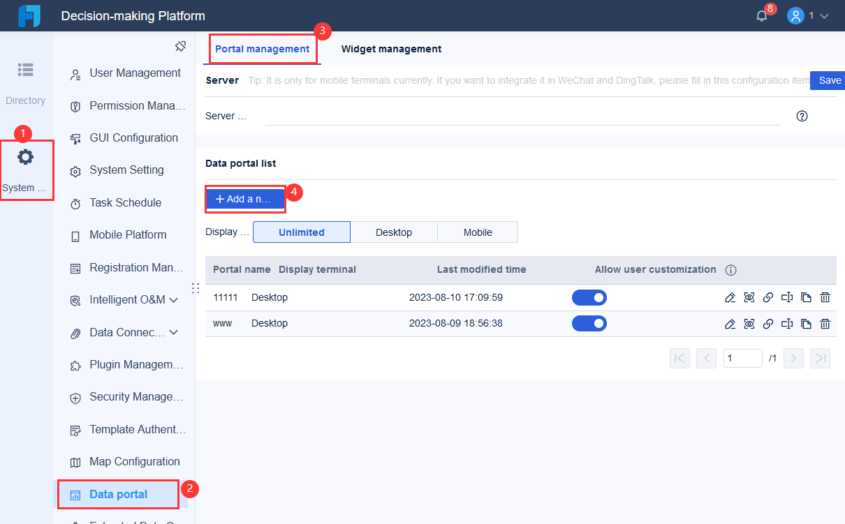This screenshot has width=845, height=524.
Task: Switch to the Widget management tab
Action: click(x=391, y=49)
